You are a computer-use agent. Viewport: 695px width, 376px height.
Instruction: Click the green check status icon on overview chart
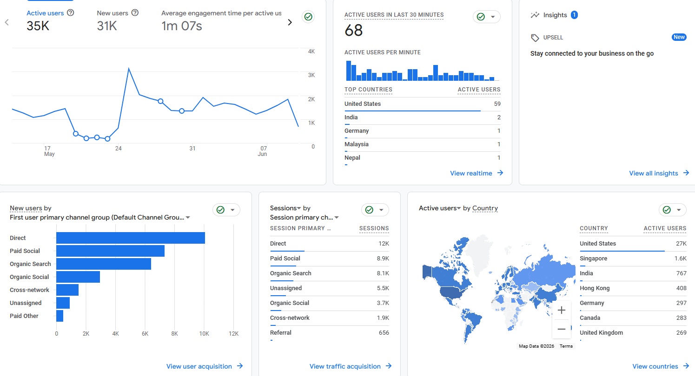(x=308, y=17)
